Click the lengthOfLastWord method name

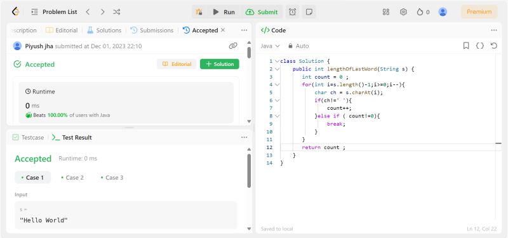click(x=352, y=69)
